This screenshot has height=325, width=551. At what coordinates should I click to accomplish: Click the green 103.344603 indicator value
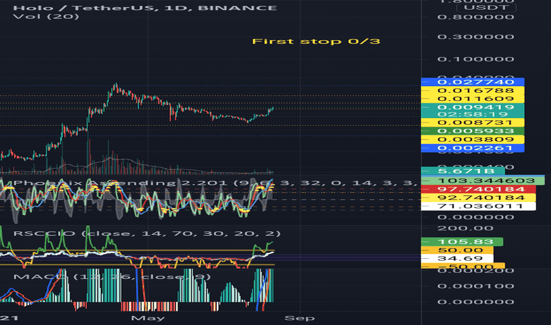coord(483,181)
